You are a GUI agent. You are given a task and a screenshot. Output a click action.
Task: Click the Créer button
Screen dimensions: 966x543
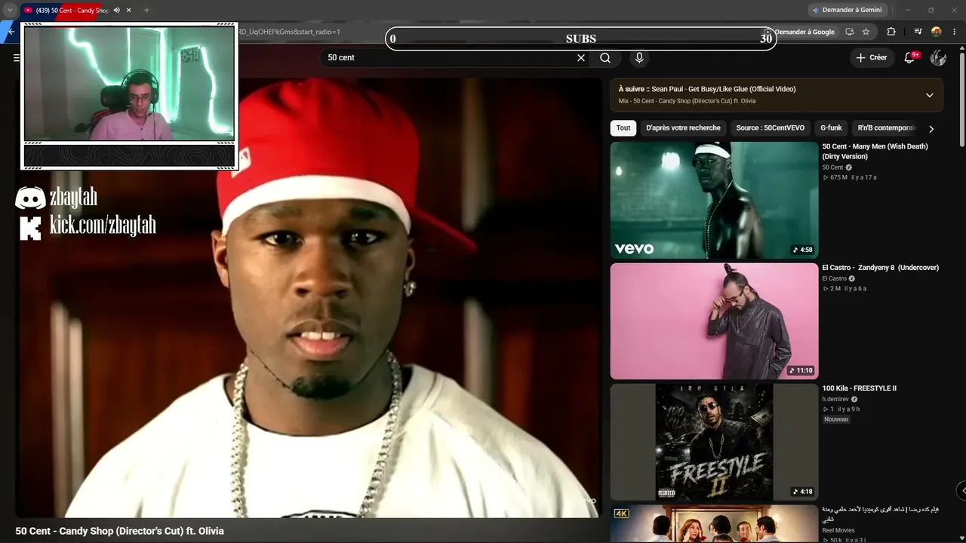pyautogui.click(x=872, y=57)
